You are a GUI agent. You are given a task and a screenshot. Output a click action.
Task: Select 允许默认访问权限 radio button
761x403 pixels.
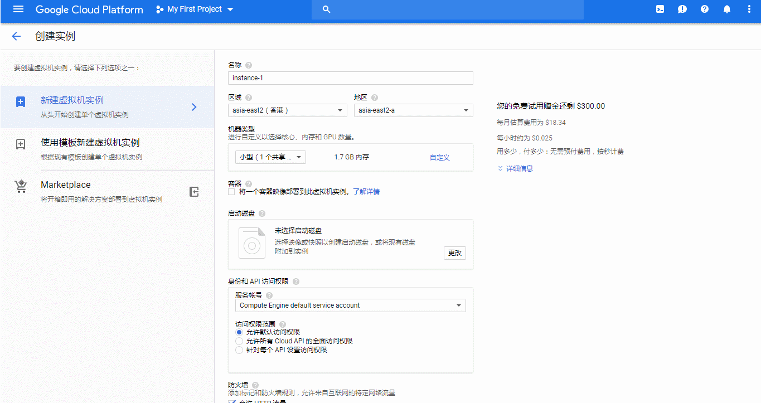pyautogui.click(x=239, y=332)
